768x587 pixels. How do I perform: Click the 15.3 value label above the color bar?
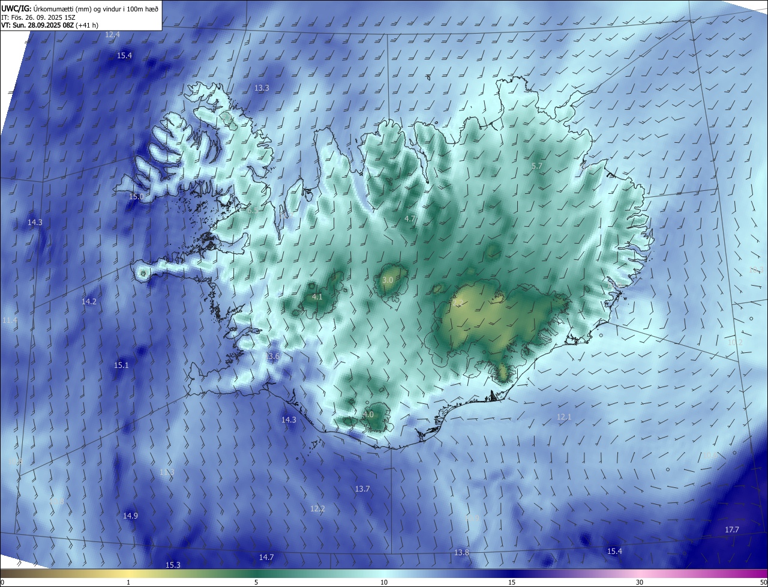173,565
